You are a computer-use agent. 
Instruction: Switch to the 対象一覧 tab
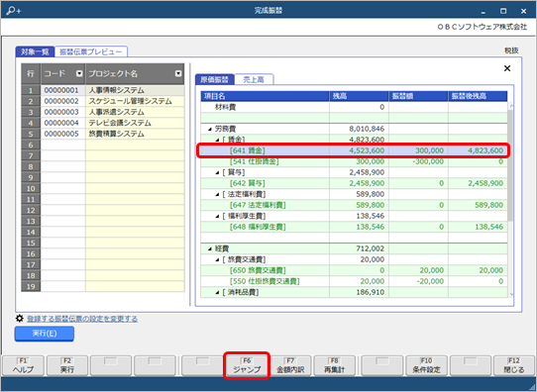(35, 52)
